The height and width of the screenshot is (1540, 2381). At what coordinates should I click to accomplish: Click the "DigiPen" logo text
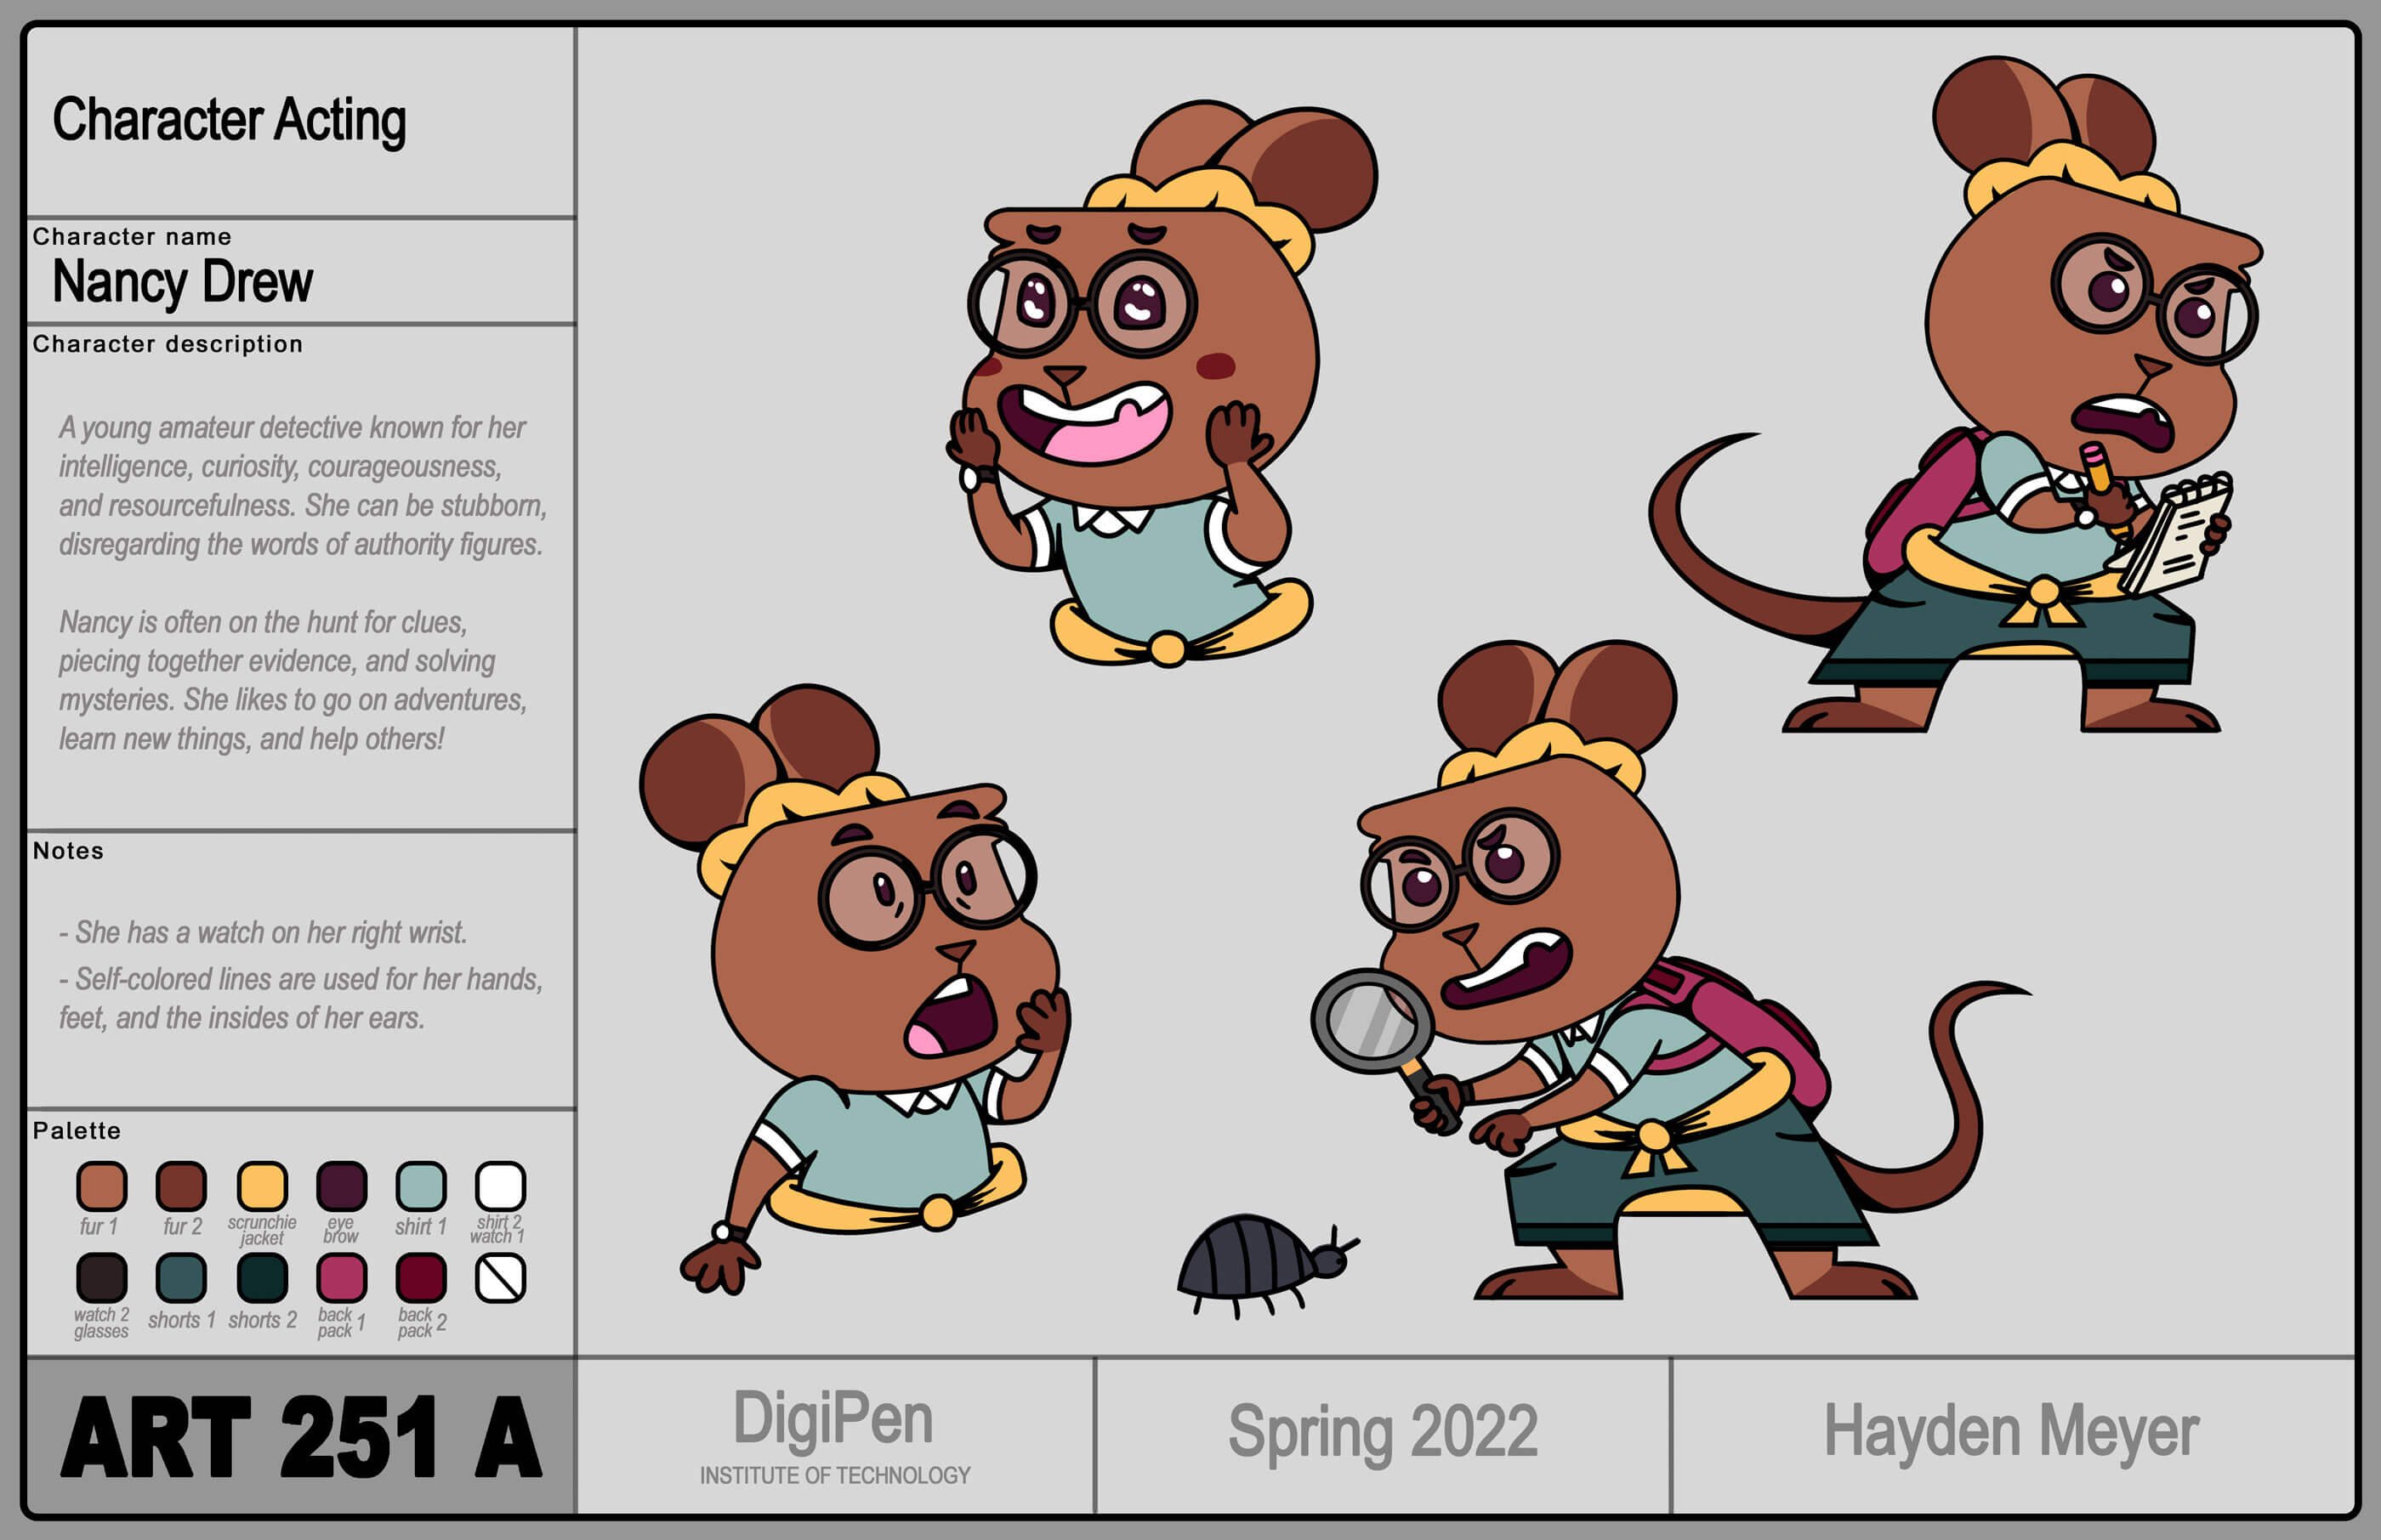pos(833,1419)
